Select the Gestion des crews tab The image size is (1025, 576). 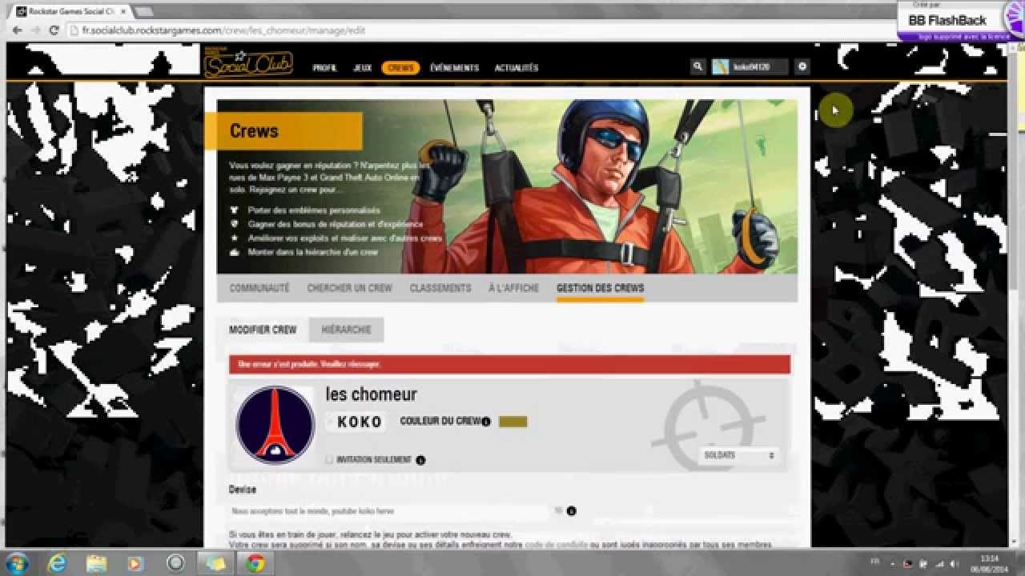pos(600,288)
